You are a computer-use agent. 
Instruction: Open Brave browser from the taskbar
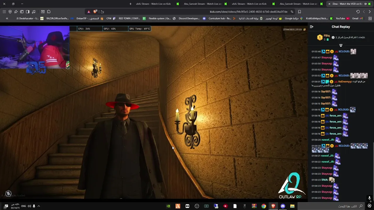click(273, 206)
